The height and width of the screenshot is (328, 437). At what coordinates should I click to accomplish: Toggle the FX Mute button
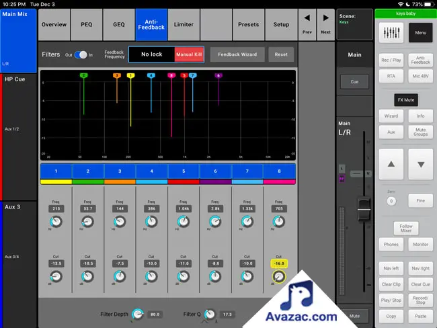406,99
